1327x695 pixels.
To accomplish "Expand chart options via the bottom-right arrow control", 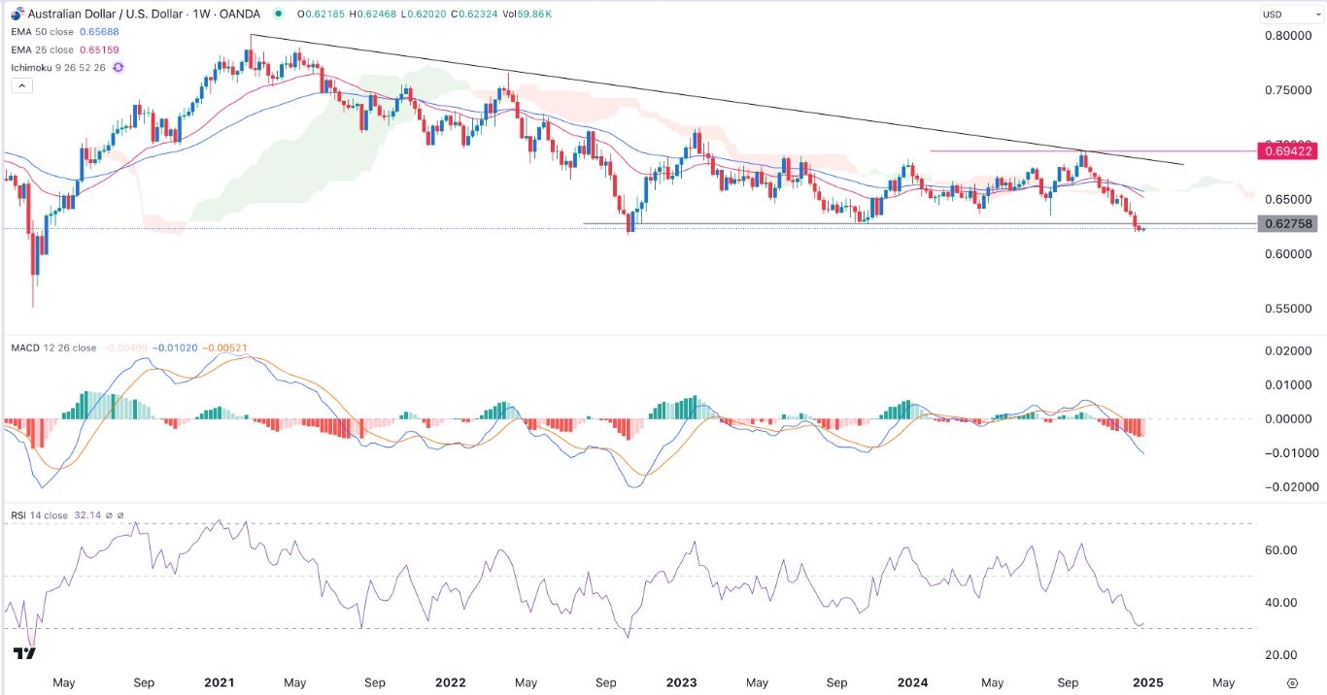I will (1291, 682).
